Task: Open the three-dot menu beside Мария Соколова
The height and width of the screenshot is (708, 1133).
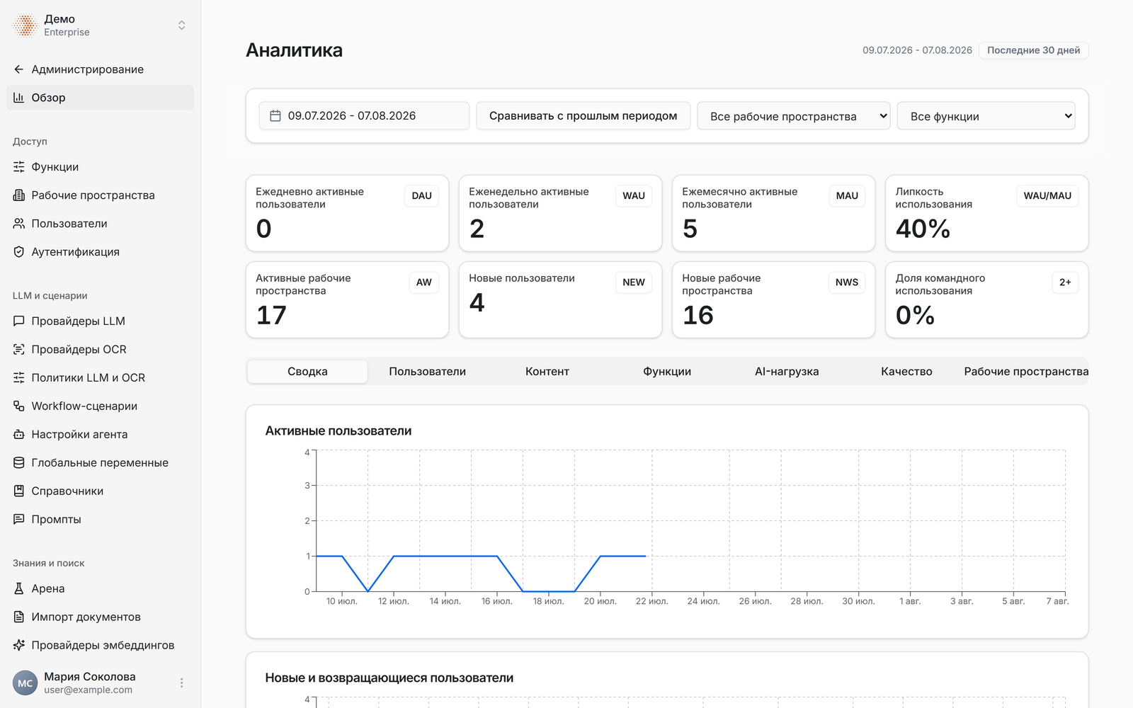Action: pos(182,683)
